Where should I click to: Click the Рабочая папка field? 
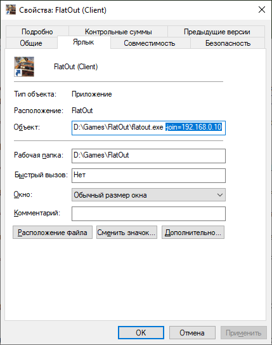[148, 156]
